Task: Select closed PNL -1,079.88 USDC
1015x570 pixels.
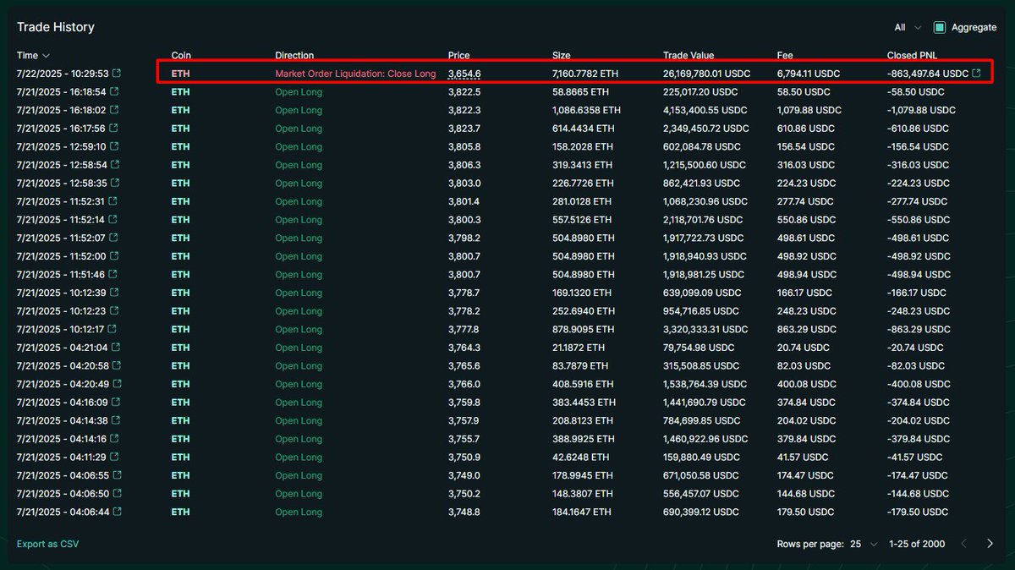Action: (921, 110)
